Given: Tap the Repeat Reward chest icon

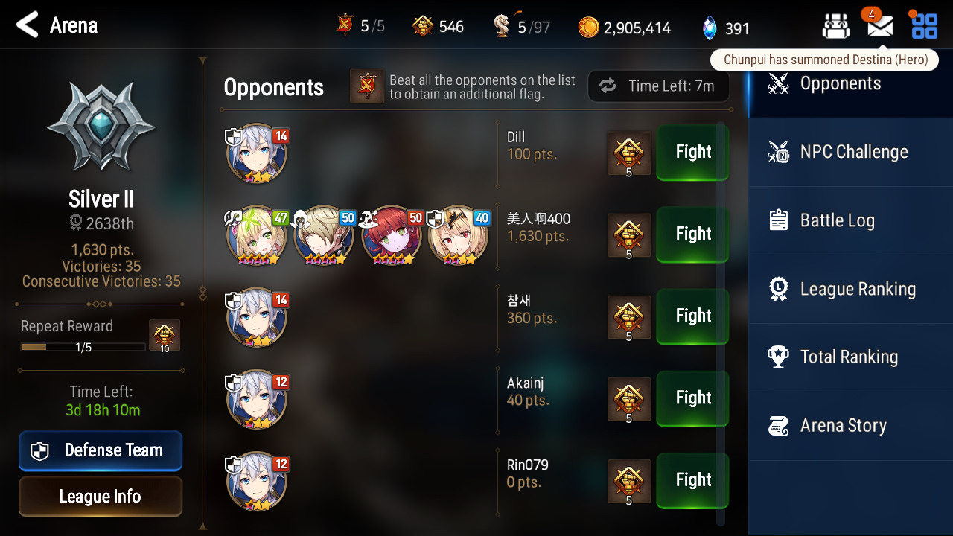Looking at the screenshot, I should pos(165,336).
